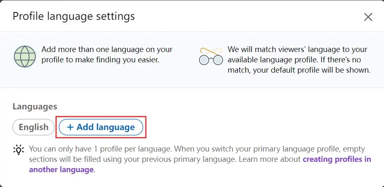Click the "Languages" section heading

pyautogui.click(x=35, y=107)
